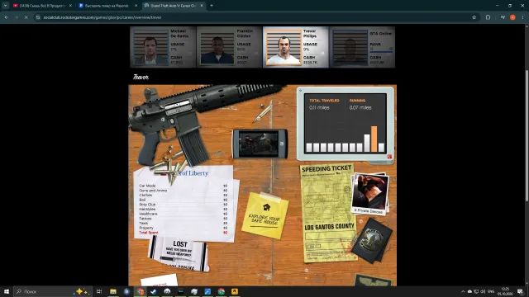
Task: Open the GTA Online character card
Action: pos(362,47)
